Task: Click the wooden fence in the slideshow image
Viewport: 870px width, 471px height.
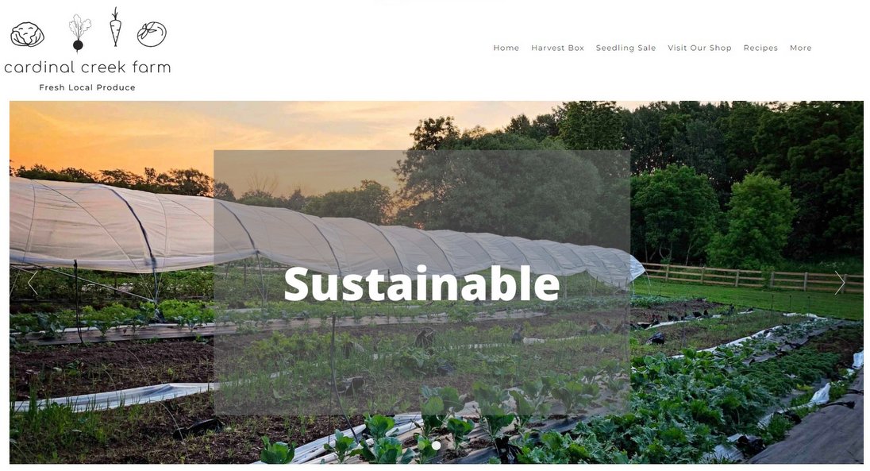Action: (749, 276)
